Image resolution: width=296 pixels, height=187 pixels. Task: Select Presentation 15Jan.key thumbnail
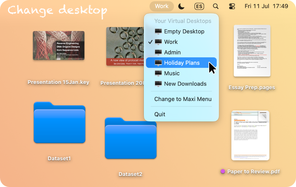pos(59,45)
